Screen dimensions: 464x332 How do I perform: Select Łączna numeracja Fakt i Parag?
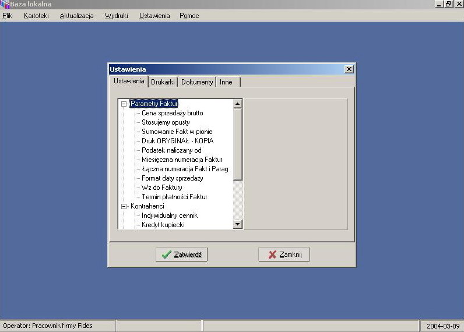pos(185,169)
